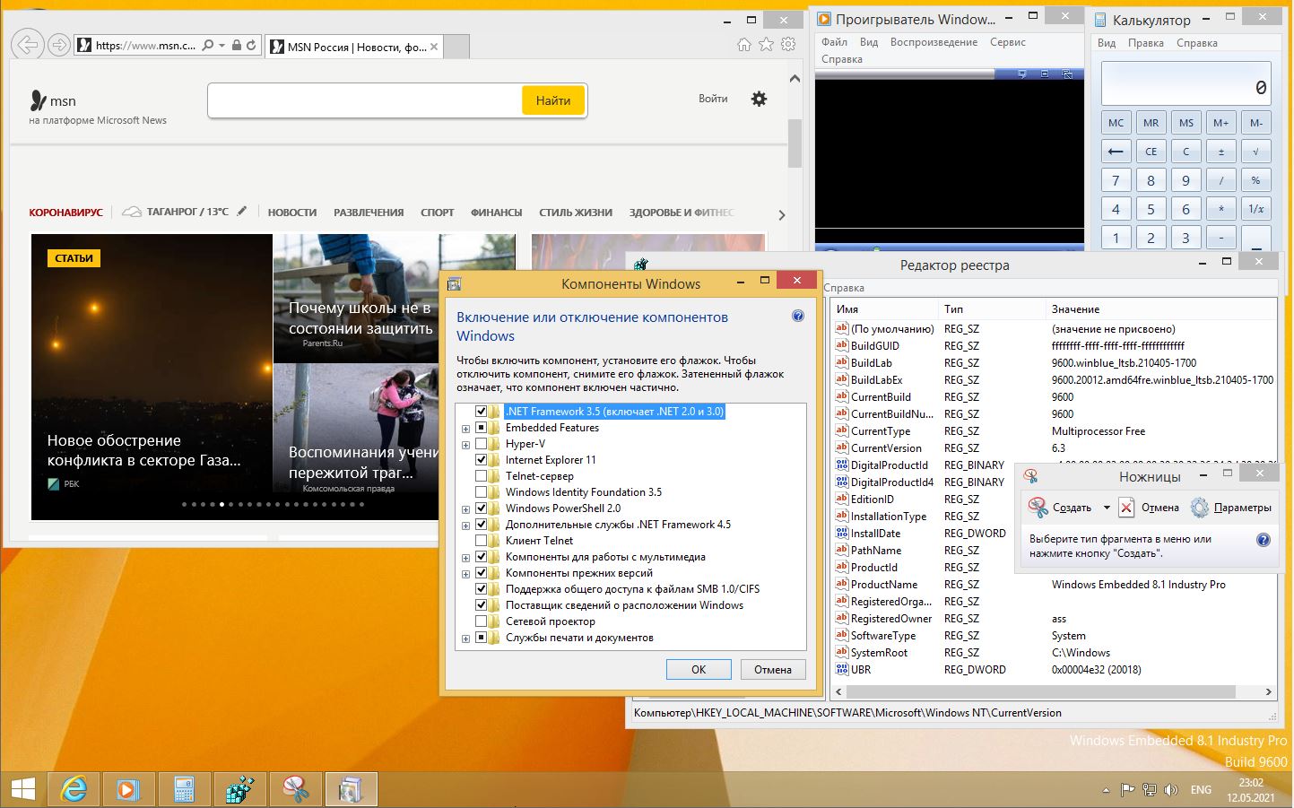Uncheck .NET Framework 3.5 component

[x=481, y=412]
